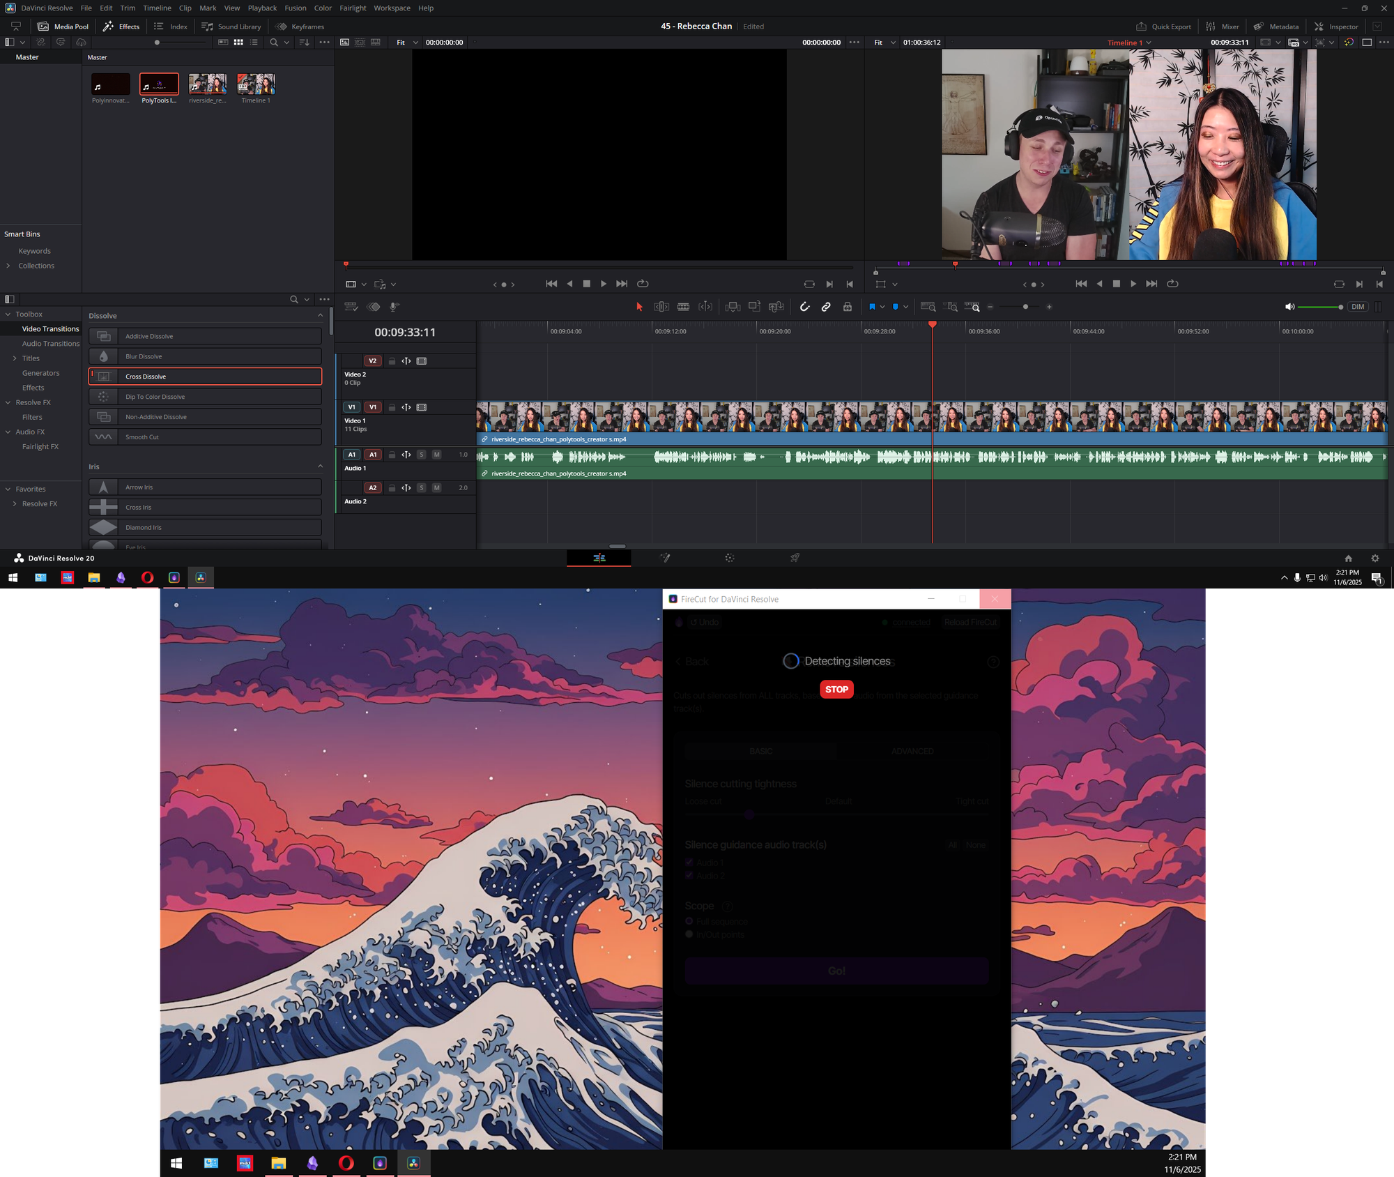Open the Fairlight menu
The height and width of the screenshot is (1177, 1394).
(x=353, y=8)
